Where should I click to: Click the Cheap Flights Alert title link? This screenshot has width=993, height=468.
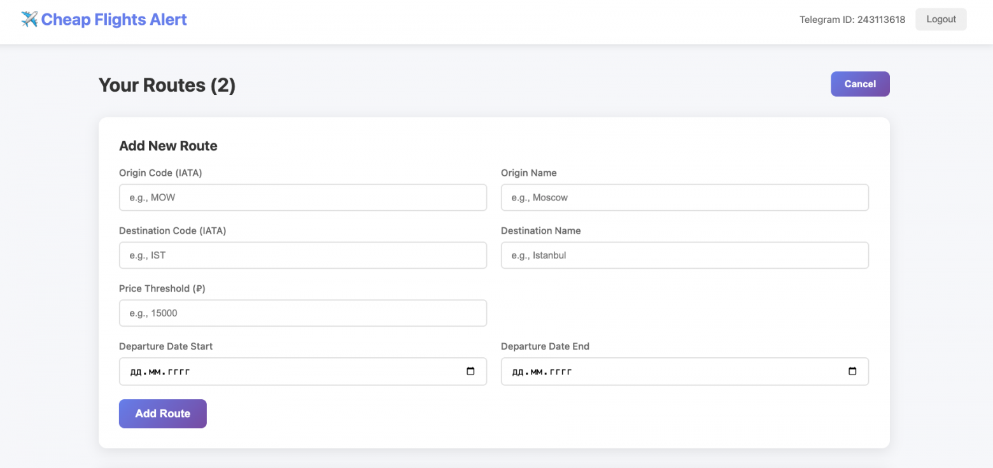[x=114, y=19]
